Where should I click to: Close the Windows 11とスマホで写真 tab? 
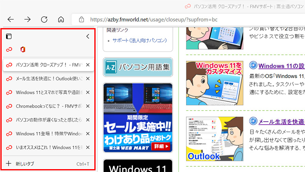coord(87,92)
